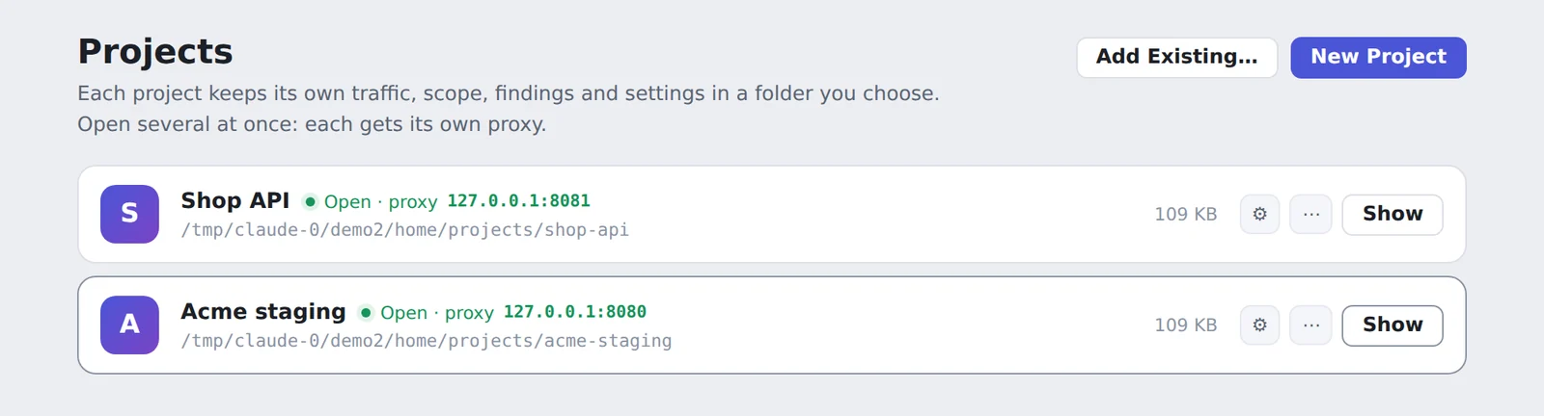Open settings gear for Shop API
This screenshot has width=1544, height=416.
tap(1259, 214)
